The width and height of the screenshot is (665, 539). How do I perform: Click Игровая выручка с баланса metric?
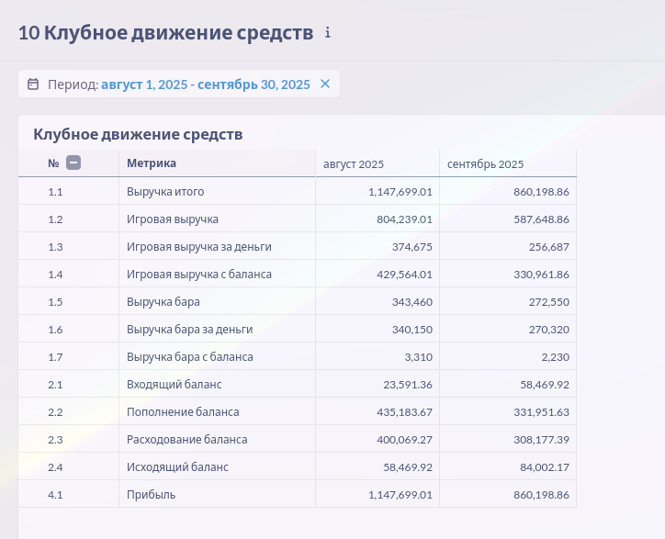pyautogui.click(x=199, y=275)
